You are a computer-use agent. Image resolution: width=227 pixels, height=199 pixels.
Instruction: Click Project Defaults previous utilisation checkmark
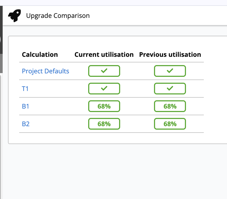pos(170,71)
